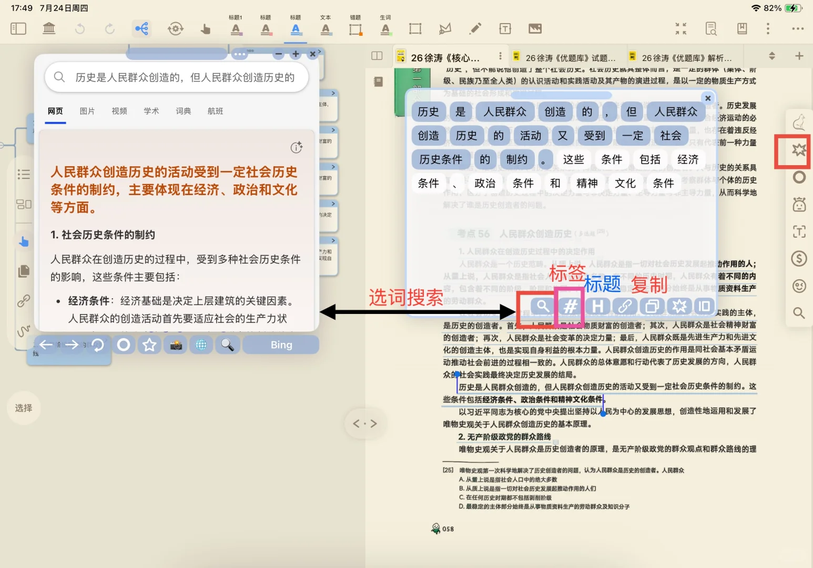The height and width of the screenshot is (568, 813).
Task: Expand the page navigator with < · > control
Action: (365, 423)
